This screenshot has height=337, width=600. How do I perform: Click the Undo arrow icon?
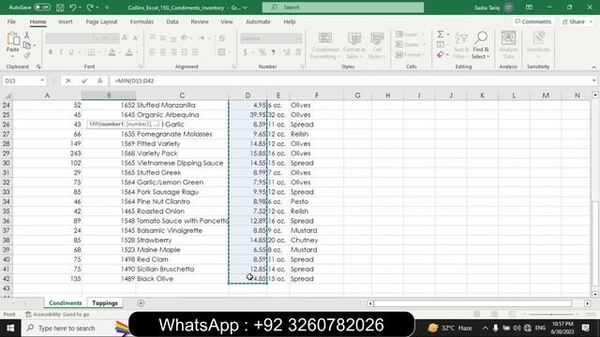tap(73, 7)
